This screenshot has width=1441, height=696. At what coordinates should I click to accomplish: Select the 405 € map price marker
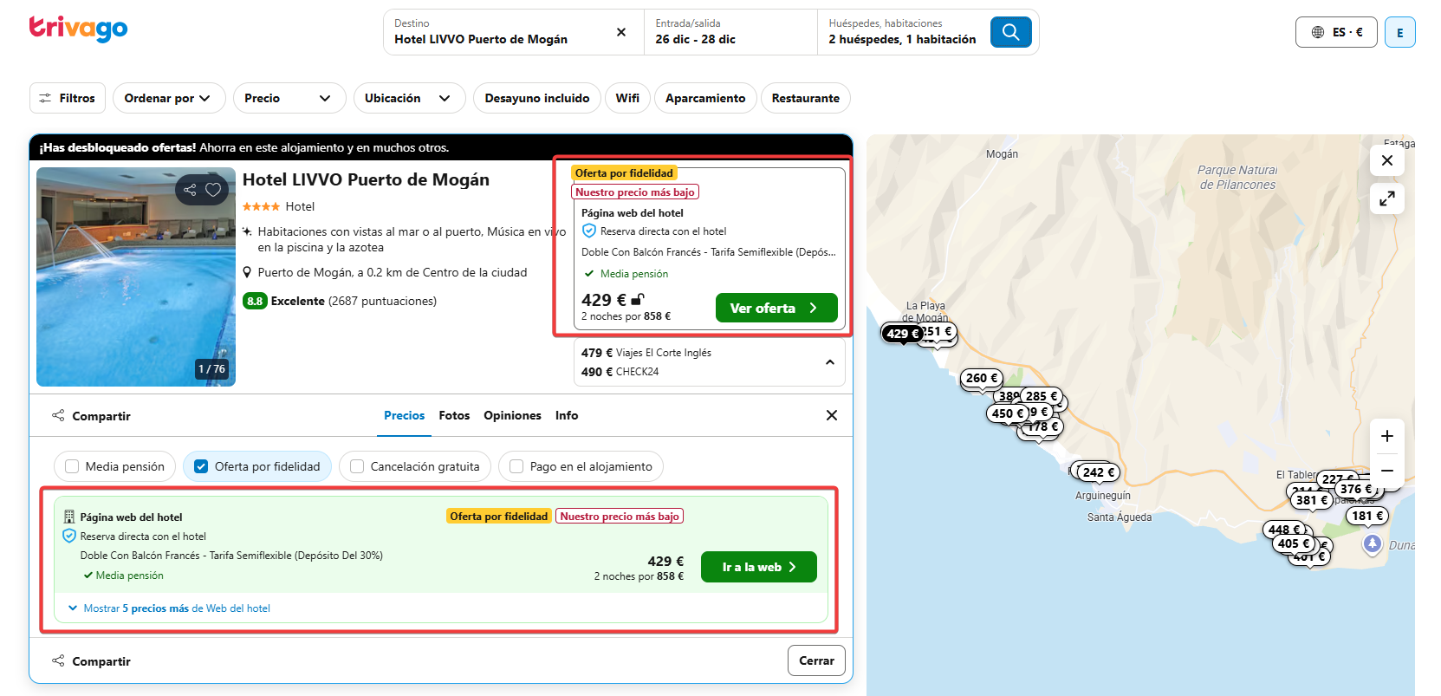(x=1294, y=543)
